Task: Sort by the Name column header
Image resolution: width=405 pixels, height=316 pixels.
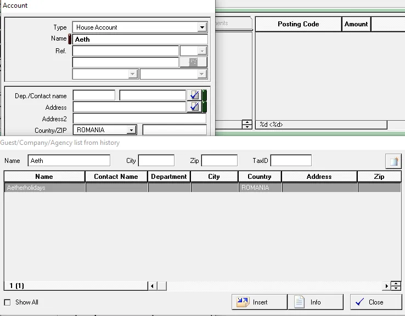Action: point(44,177)
